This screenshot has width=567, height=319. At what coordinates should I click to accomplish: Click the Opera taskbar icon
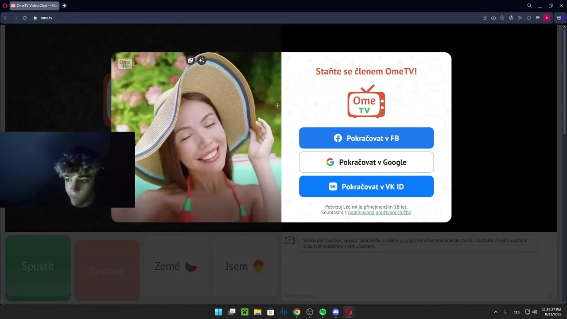[x=349, y=312]
